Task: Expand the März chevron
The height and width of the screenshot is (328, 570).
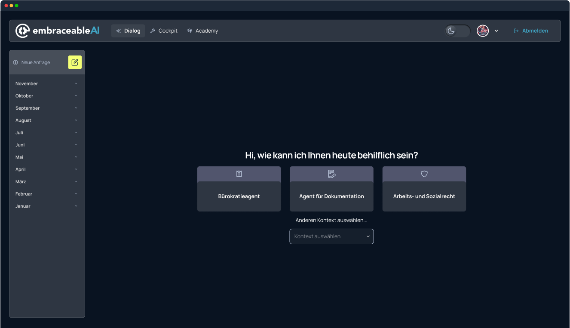Action: (x=76, y=181)
